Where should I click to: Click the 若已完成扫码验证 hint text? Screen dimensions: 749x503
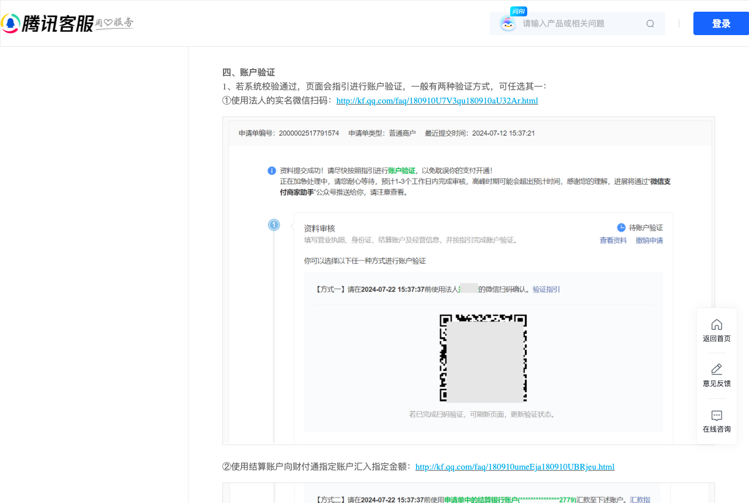[x=482, y=414]
